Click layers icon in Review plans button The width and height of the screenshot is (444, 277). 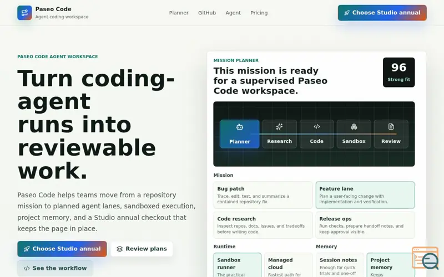(120, 249)
